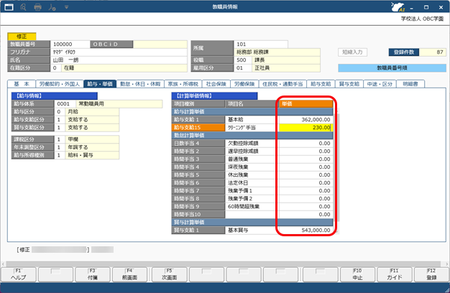Click the 所属 code field showing 101

tap(261, 44)
